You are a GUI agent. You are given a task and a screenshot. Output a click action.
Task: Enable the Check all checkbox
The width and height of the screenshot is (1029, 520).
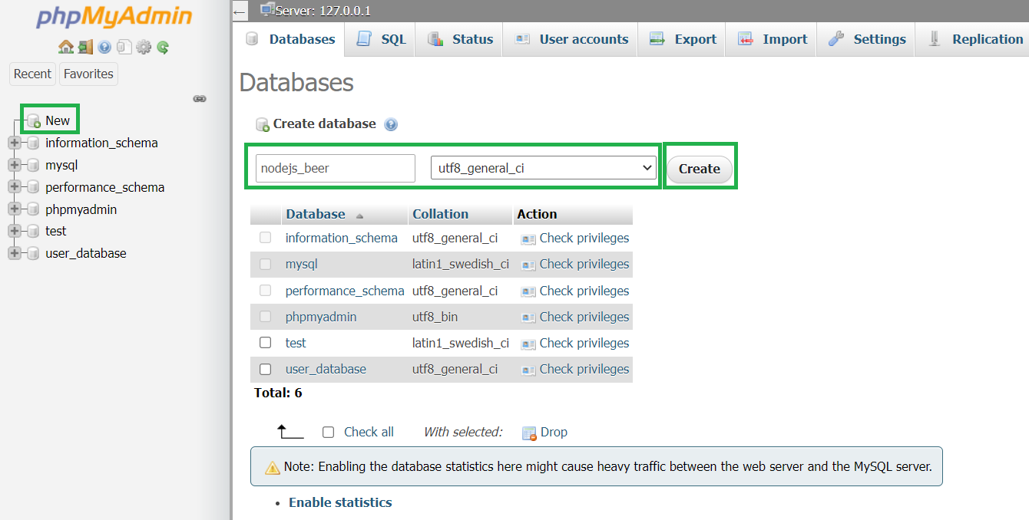(x=329, y=432)
